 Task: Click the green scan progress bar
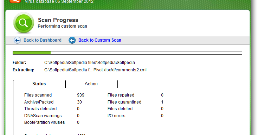[127, 53]
